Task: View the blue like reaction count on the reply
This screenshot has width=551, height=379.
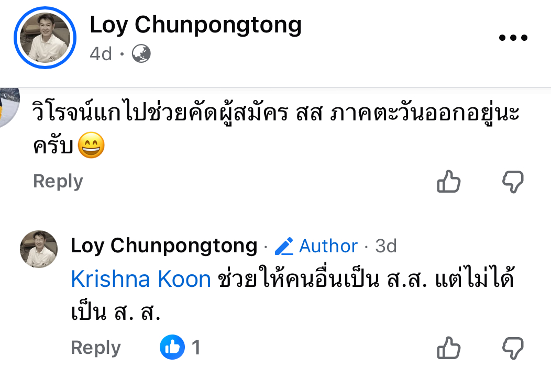Action: point(180,347)
